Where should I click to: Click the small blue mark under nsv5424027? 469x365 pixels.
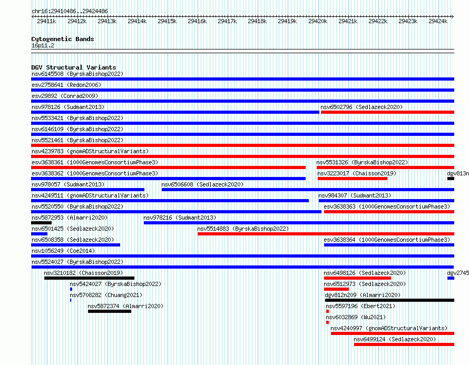(71, 289)
